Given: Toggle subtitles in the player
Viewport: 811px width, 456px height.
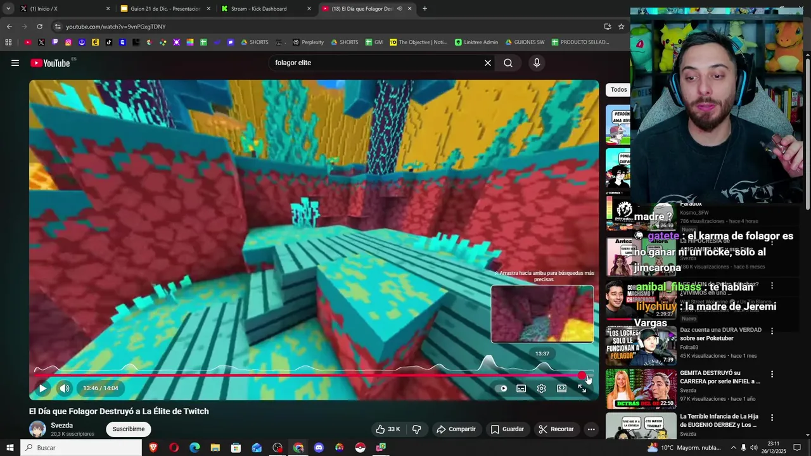Looking at the screenshot, I should pyautogui.click(x=521, y=388).
